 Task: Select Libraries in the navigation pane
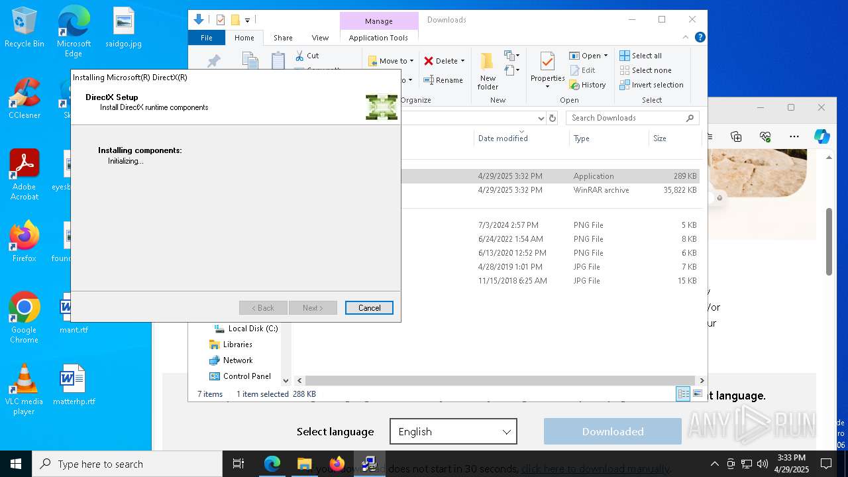point(231,344)
